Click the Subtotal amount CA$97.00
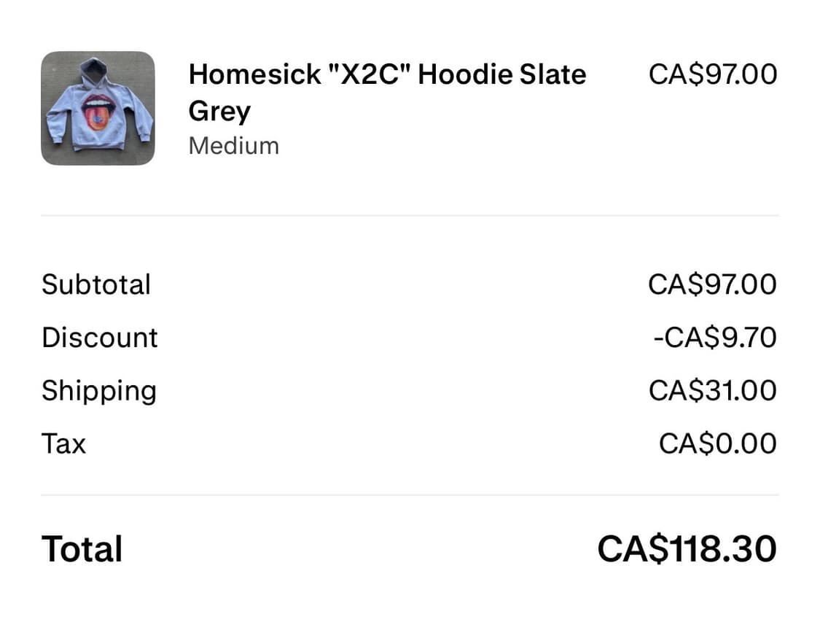 coord(712,284)
